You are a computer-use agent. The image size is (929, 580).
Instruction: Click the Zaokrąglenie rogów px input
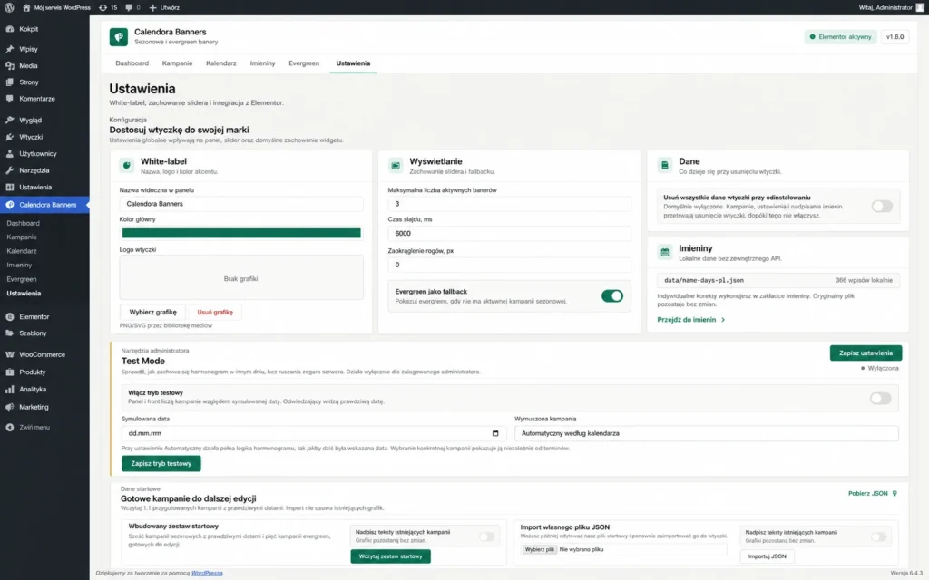coord(510,265)
